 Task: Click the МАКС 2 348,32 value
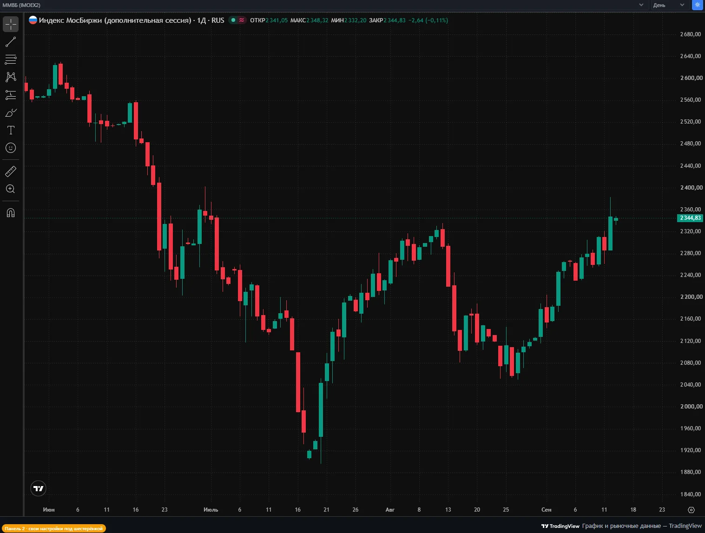[309, 20]
